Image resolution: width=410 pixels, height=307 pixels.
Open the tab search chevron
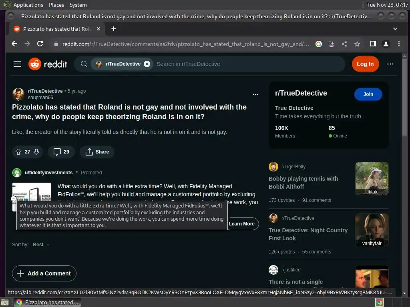tap(395, 29)
